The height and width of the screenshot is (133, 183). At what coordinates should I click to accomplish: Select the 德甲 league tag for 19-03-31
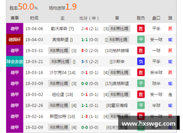(x=15, y=50)
